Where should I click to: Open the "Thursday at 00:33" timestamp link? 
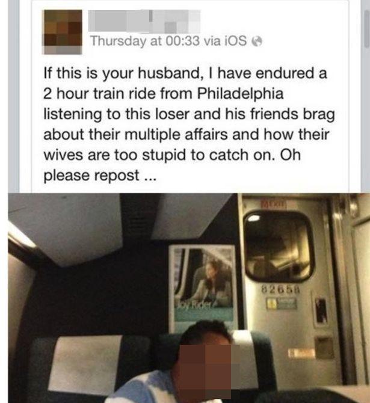(x=145, y=41)
